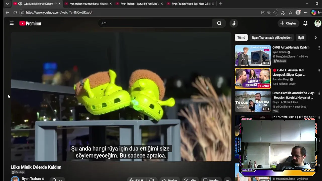This screenshot has height=181, width=322.
Task: Open YouTube notifications bell
Action: point(305,23)
